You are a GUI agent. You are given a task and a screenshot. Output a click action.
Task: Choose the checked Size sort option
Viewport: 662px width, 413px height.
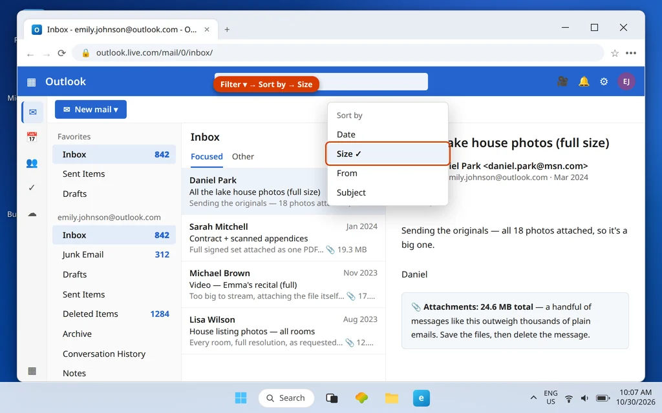tap(388, 154)
